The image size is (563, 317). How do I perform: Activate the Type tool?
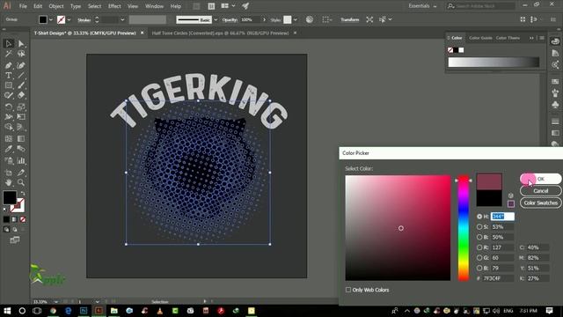[x=9, y=76]
